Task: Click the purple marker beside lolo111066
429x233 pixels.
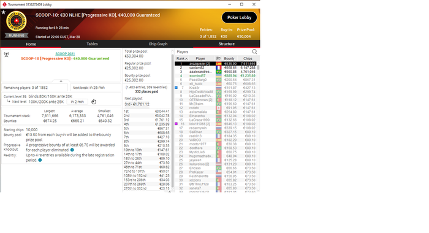Action: (x=177, y=124)
